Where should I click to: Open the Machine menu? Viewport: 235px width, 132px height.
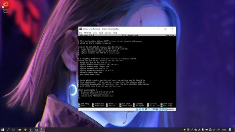click(87, 33)
